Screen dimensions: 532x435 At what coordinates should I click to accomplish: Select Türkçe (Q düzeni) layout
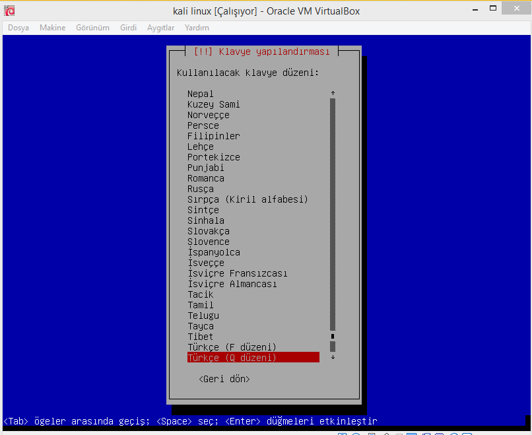pyautogui.click(x=253, y=358)
